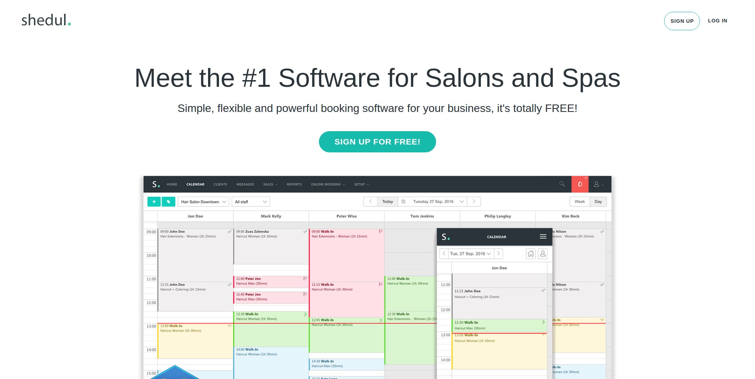Select the Peter Wise column header
Screen dimensions: 755x379
pyautogui.click(x=346, y=216)
